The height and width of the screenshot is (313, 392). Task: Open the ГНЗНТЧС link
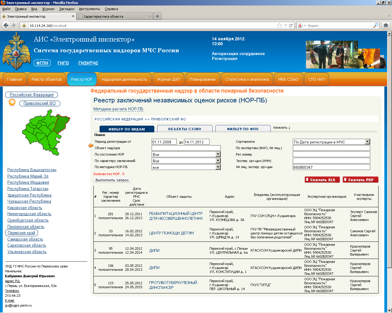[x=88, y=63]
